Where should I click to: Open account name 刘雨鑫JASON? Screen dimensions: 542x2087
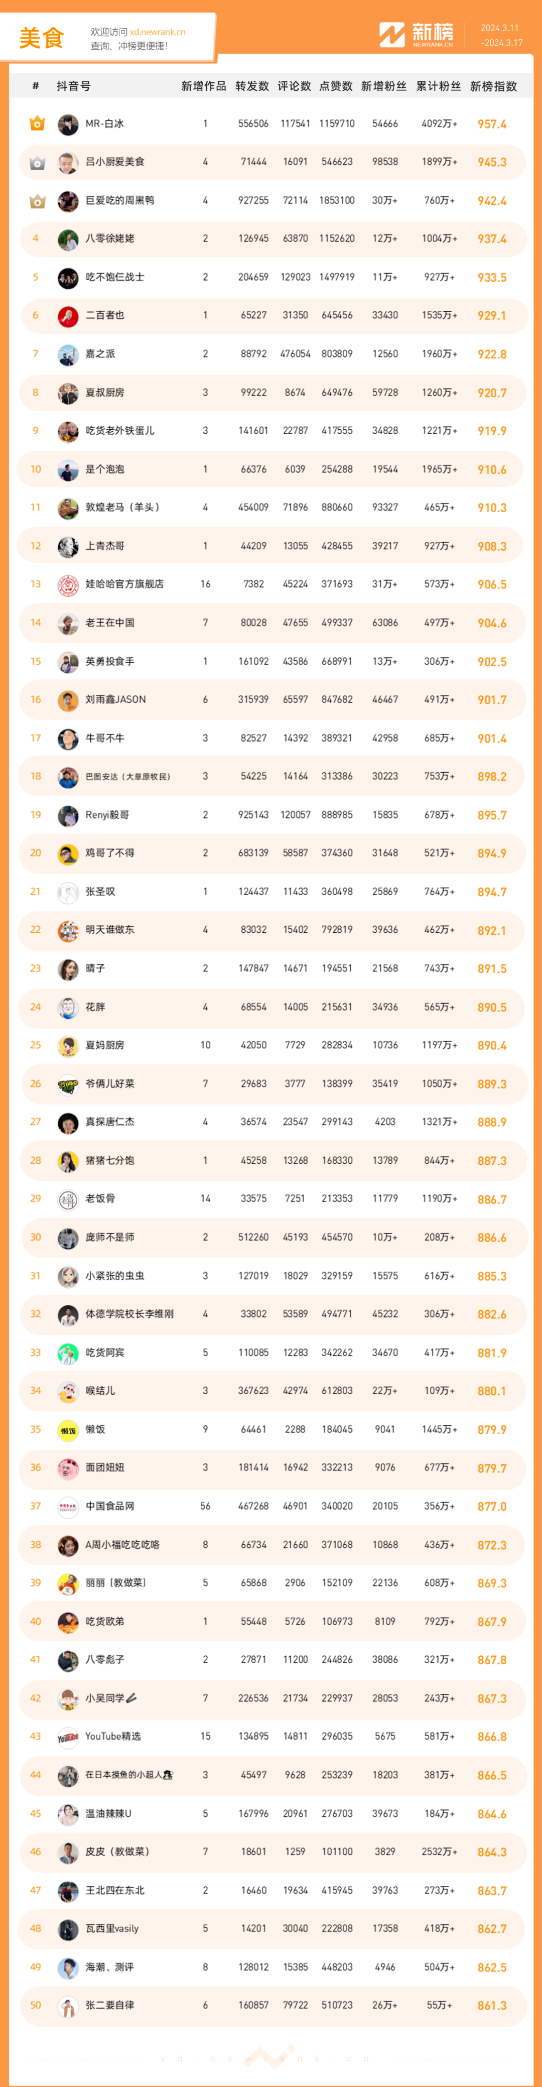point(116,700)
